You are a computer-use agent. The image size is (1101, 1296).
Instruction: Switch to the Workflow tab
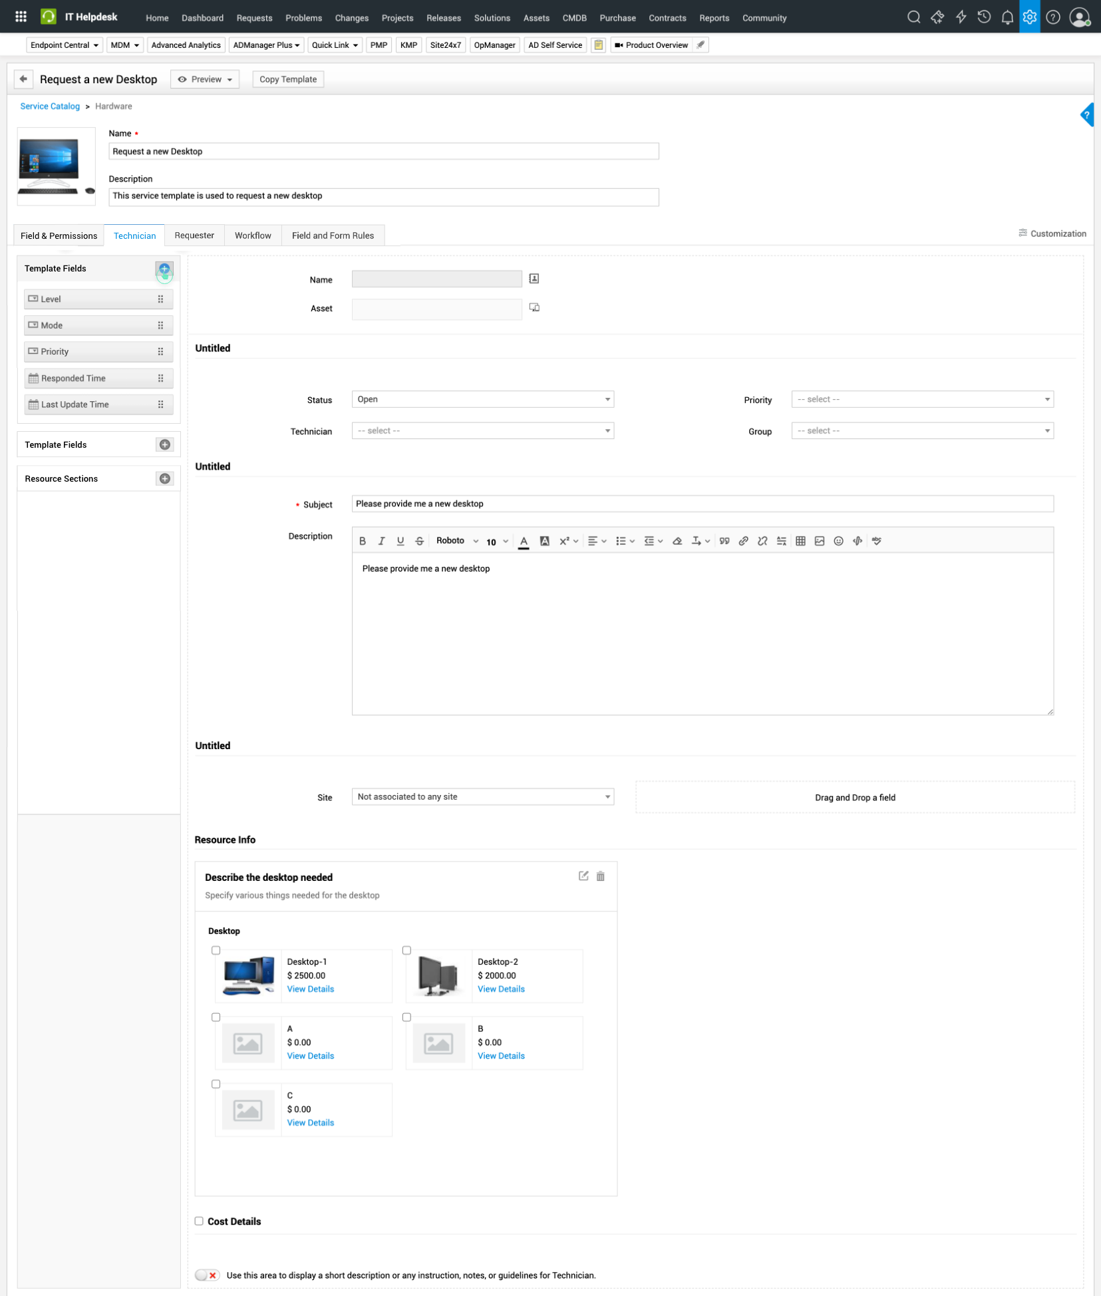[x=253, y=236]
